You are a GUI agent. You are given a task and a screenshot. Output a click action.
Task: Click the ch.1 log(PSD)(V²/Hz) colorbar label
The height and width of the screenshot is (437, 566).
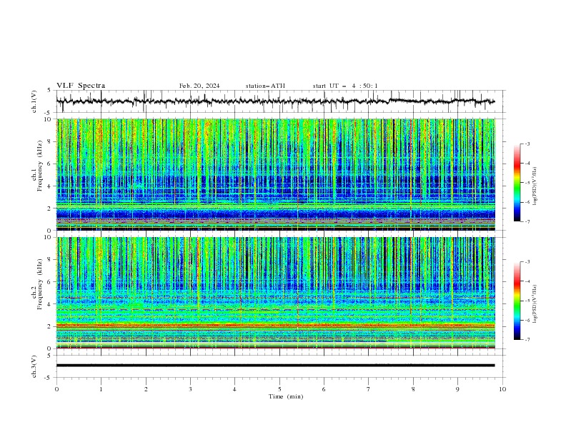tap(535, 186)
